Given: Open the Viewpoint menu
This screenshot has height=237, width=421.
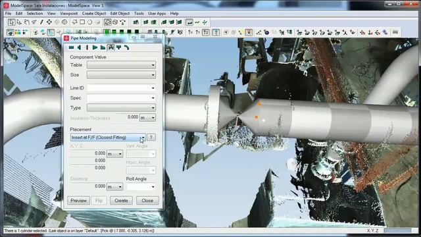Looking at the screenshot, I should 68,13.
